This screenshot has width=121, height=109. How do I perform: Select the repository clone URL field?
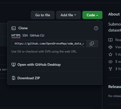(49, 43)
